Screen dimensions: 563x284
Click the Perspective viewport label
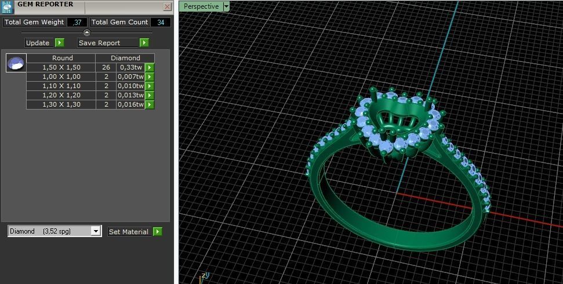click(201, 6)
